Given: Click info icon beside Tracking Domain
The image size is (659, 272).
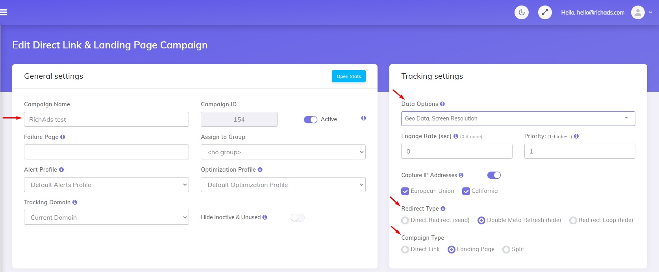Looking at the screenshot, I should tap(75, 202).
